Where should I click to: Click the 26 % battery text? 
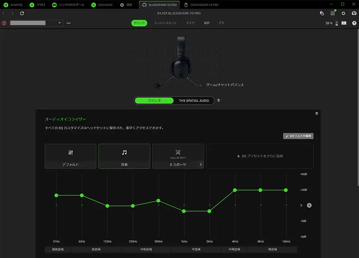tap(329, 23)
